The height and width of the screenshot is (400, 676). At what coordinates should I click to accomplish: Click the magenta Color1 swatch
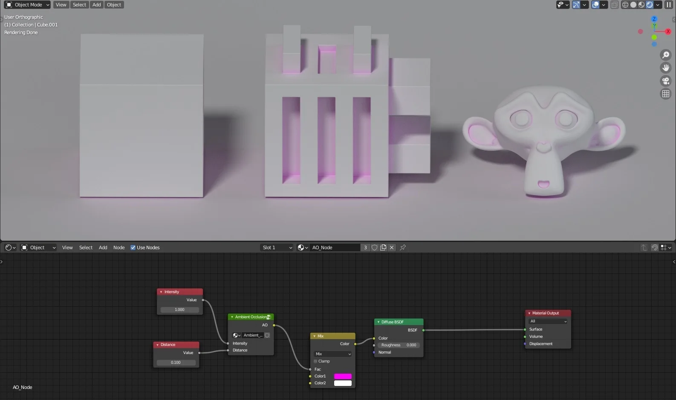pos(343,376)
